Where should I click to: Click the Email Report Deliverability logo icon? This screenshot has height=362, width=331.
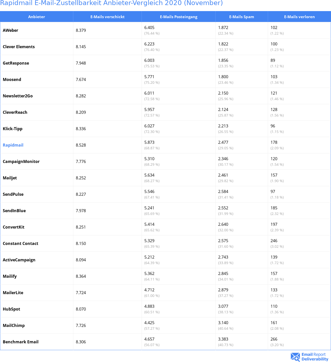coord(295,357)
